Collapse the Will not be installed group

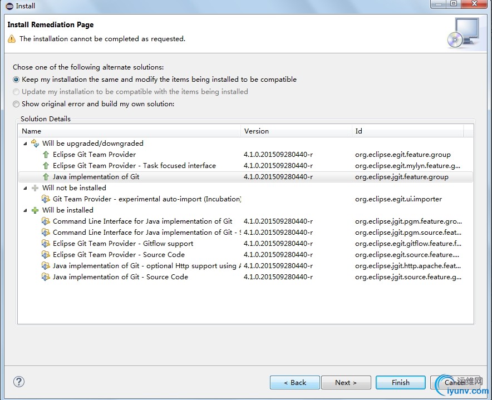pos(25,188)
